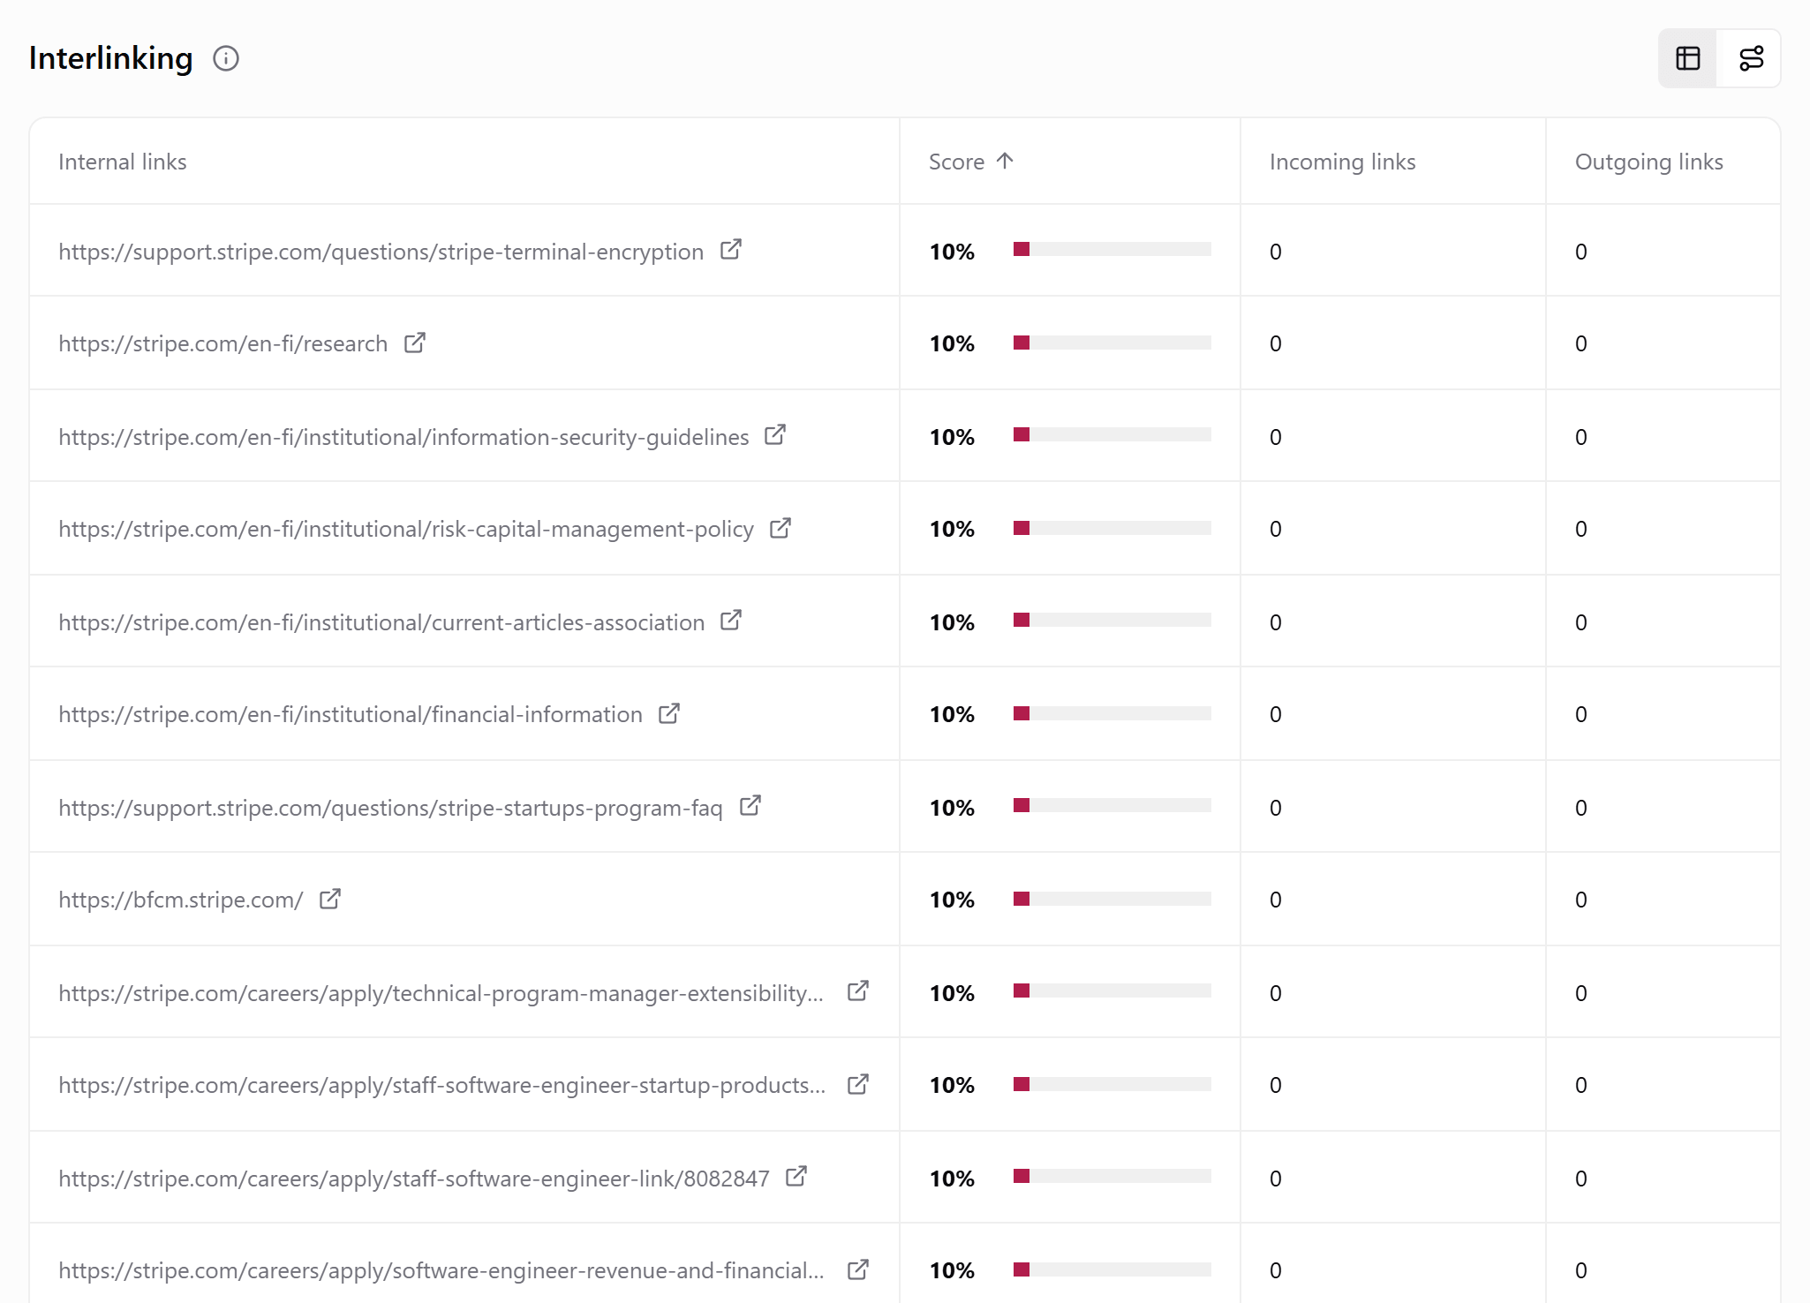Open external link icon for staff-software-engineer-startup-products
This screenshot has width=1810, height=1303.
(x=858, y=1084)
